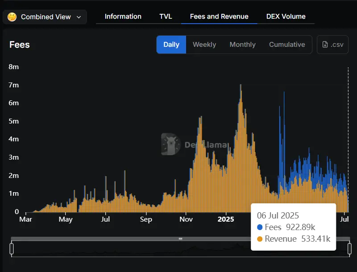
Task: Click left handle of the date range slider
Action: pyautogui.click(x=12, y=248)
